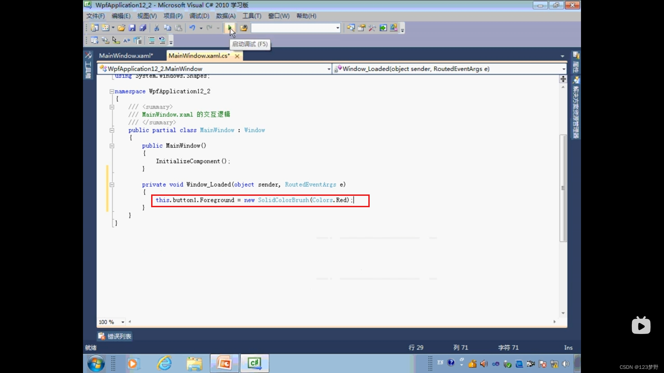Open the 项目(P) menu

(x=173, y=16)
